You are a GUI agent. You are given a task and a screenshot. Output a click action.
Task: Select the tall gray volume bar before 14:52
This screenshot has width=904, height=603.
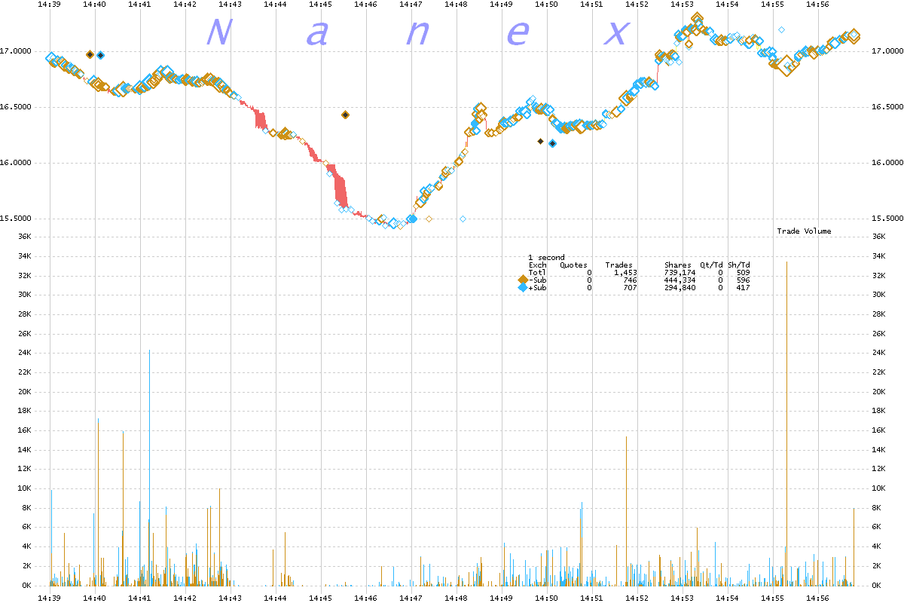tap(625, 510)
